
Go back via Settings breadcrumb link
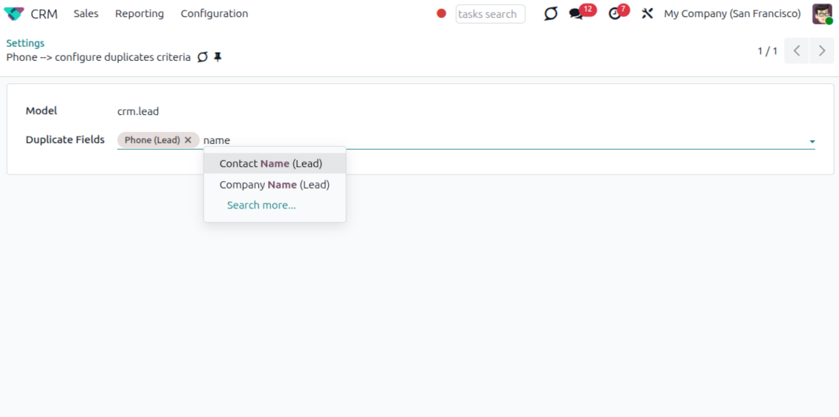point(25,43)
